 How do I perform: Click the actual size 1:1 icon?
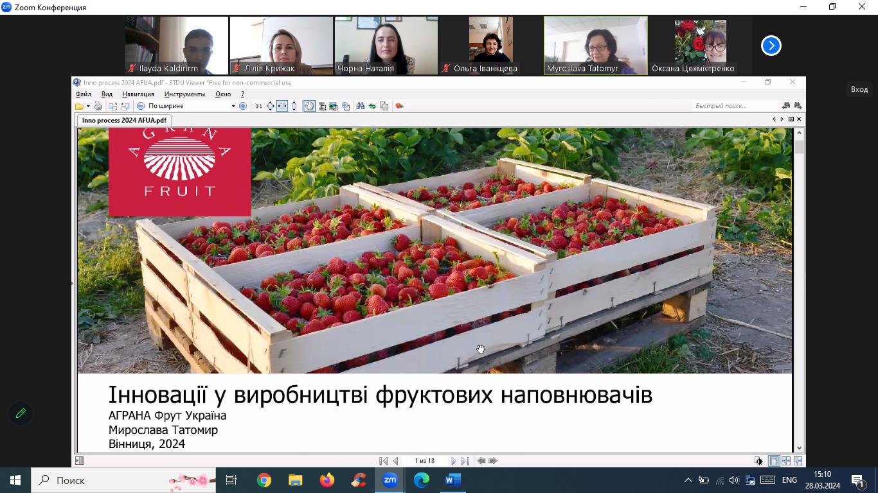click(x=258, y=106)
